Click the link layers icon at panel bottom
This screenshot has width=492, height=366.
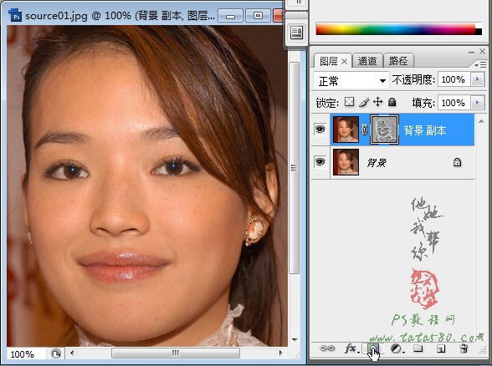(x=326, y=348)
